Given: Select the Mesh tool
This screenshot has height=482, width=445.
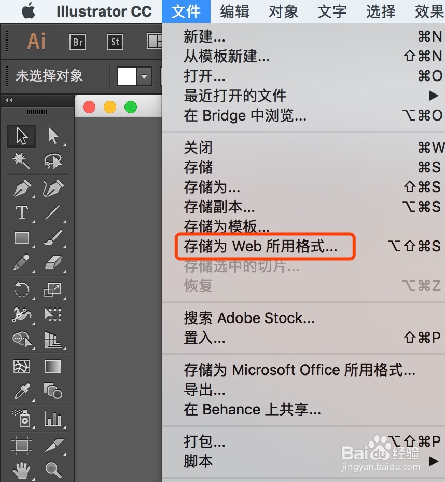Looking at the screenshot, I should [x=22, y=367].
